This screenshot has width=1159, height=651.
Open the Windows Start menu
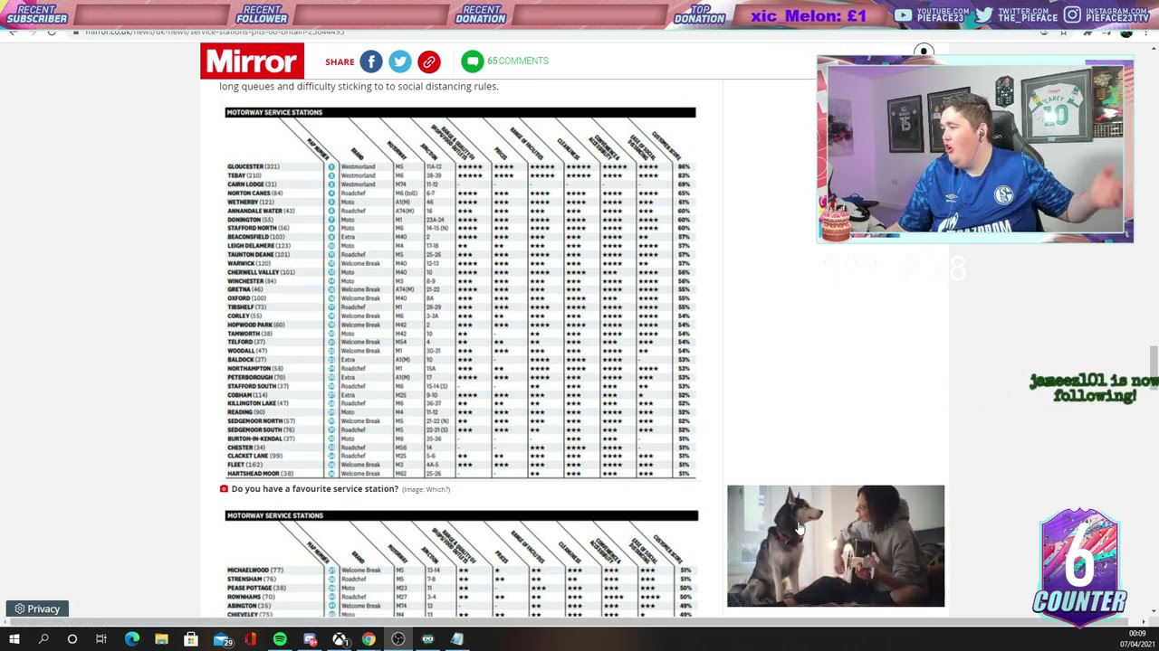(x=14, y=640)
